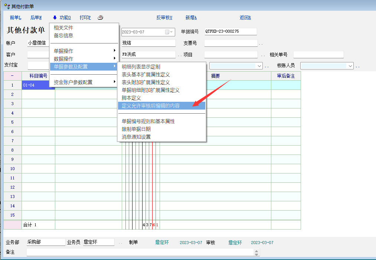Click the 反审核 button
Image resolution: width=376 pixels, height=260 pixels.
(164, 17)
